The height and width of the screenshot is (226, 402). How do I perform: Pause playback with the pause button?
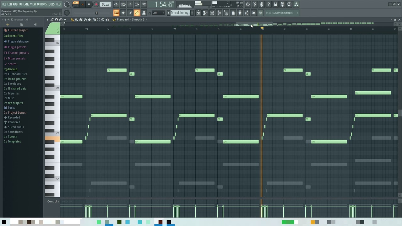click(x=82, y=4)
